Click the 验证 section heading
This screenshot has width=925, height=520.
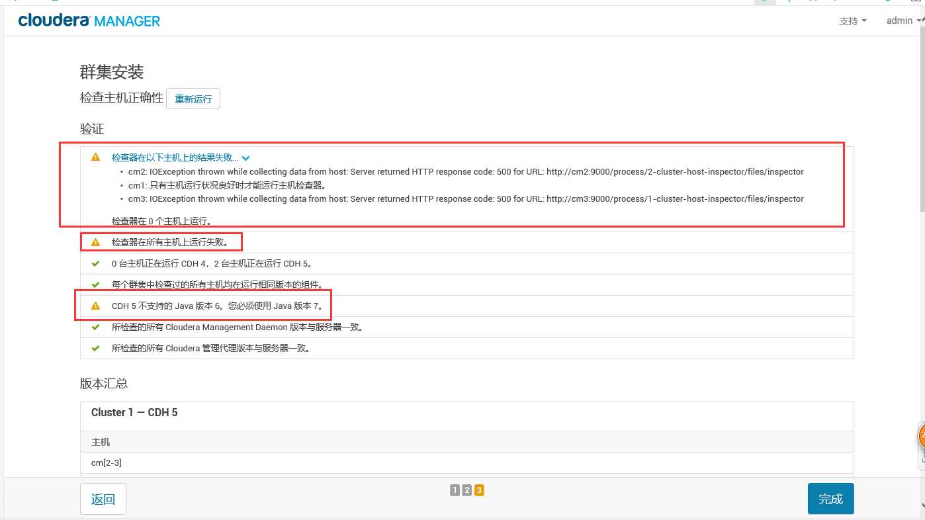(92, 128)
